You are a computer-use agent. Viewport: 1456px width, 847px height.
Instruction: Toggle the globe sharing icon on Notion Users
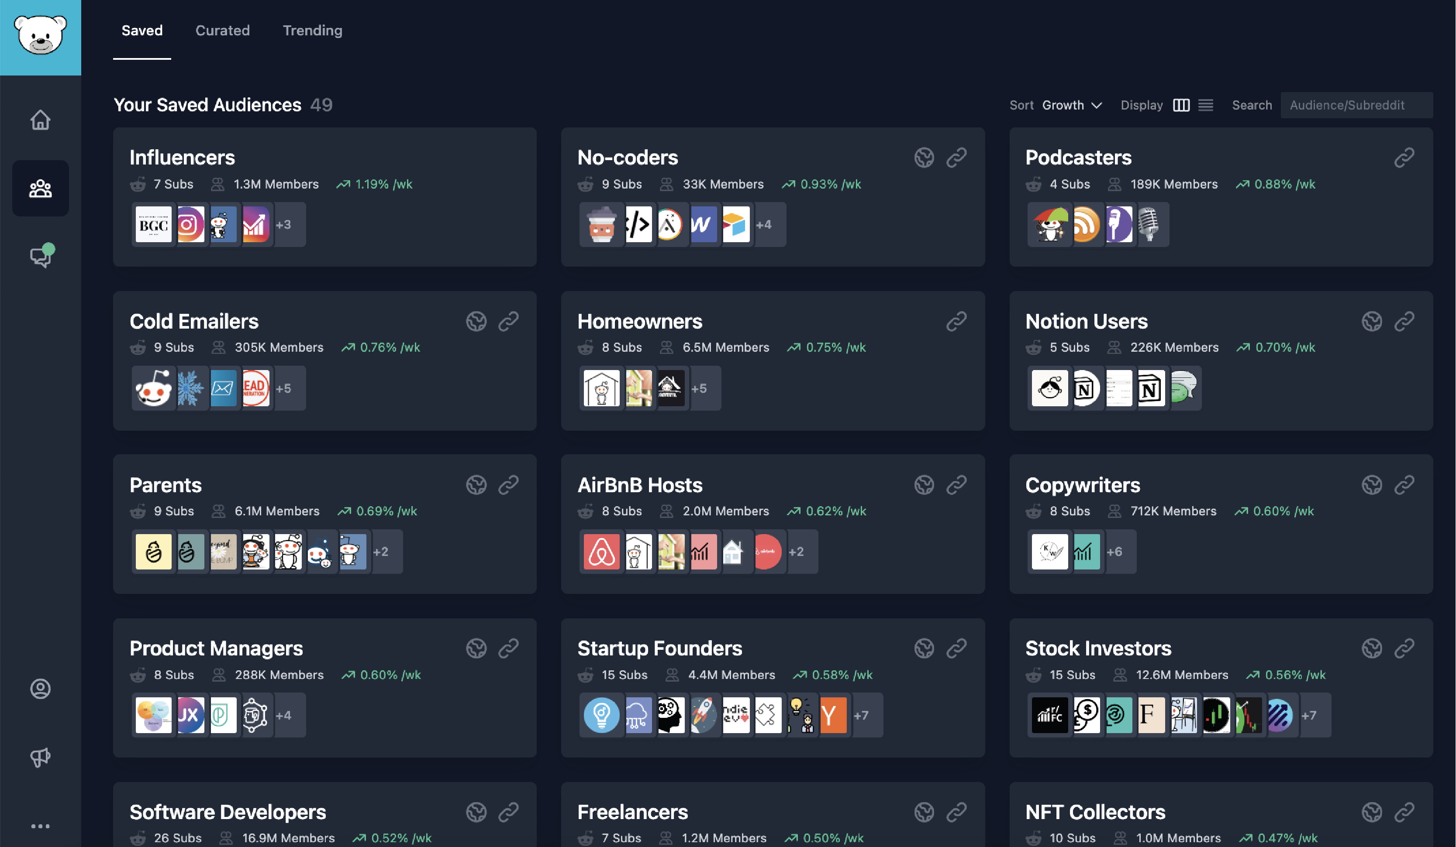(1372, 321)
